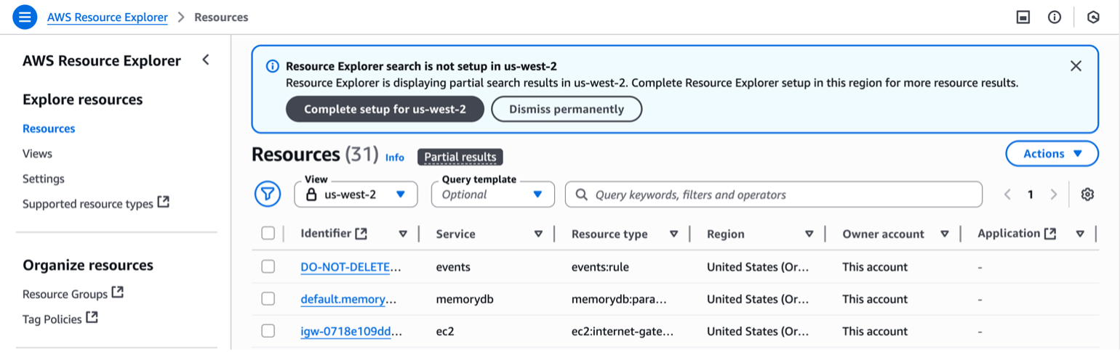Select the igw-0718e109dd row checkbox
Viewport: 1120px width, 352px height.
pos(268,331)
